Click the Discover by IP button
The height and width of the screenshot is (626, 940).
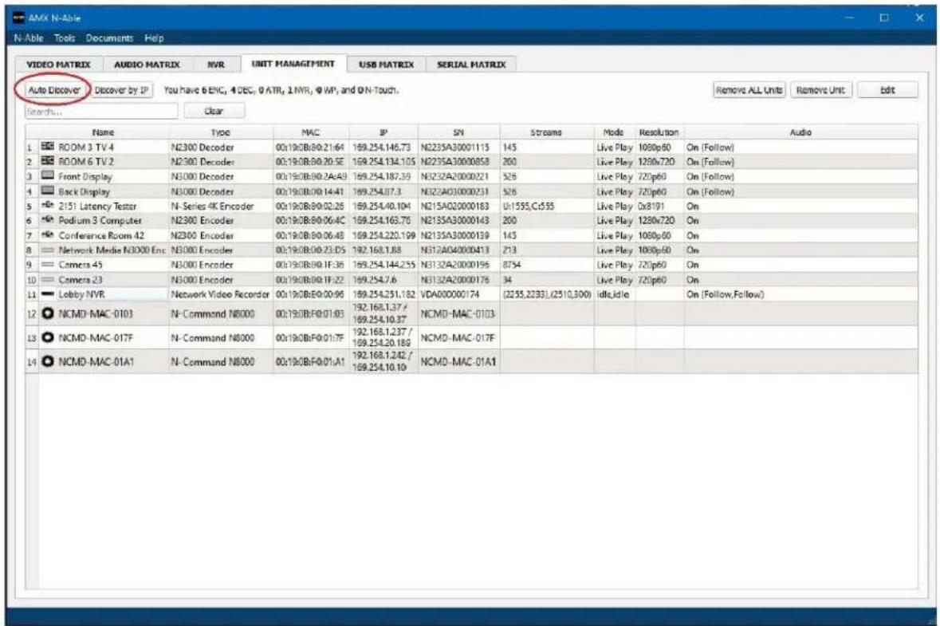click(x=122, y=90)
